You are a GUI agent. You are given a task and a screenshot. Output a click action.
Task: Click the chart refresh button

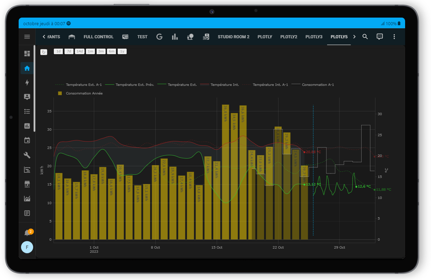(44, 52)
